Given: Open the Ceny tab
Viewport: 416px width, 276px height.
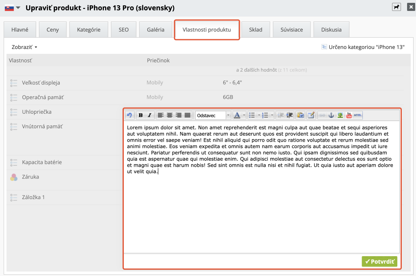Looking at the screenshot, I should click(x=52, y=30).
